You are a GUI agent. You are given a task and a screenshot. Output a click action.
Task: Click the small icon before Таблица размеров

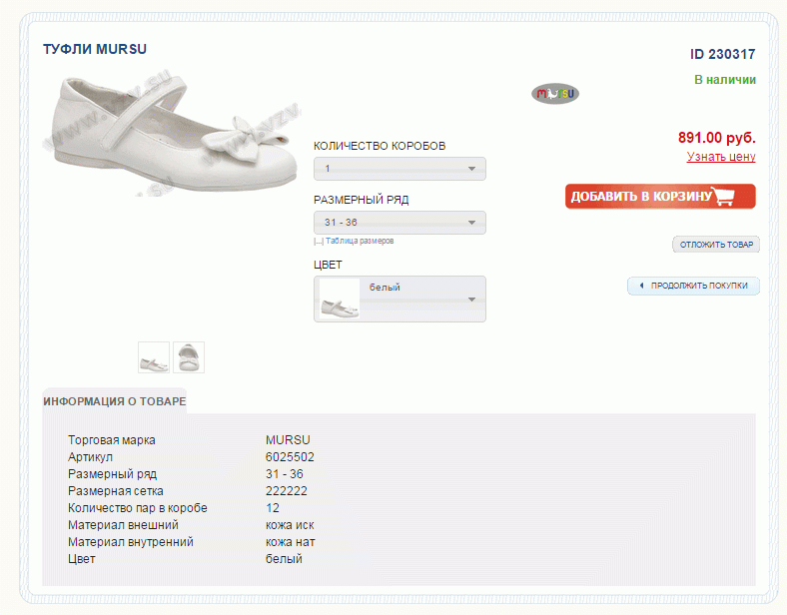(x=318, y=242)
